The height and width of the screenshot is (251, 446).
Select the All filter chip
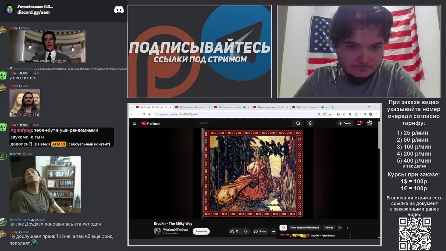coord(283,228)
